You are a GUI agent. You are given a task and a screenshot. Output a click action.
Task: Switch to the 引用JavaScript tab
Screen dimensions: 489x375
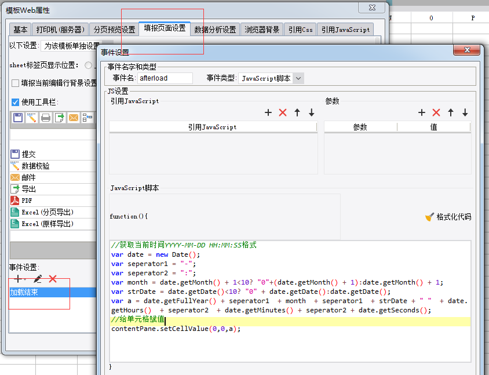[x=345, y=30]
